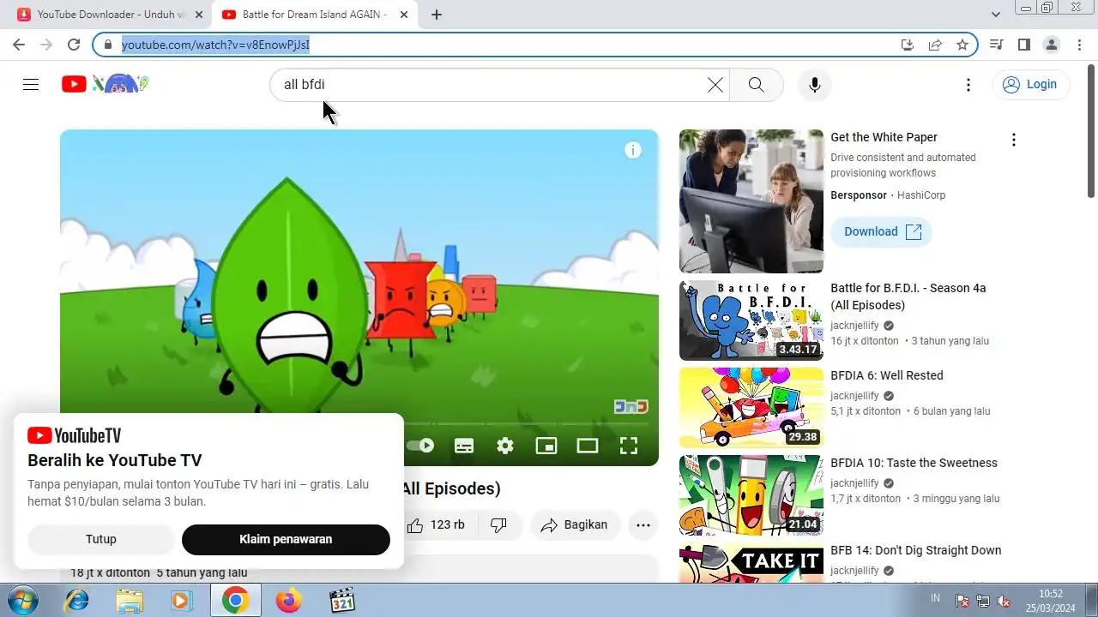1098x617 pixels.
Task: Open Battle for B.F.D.I. Season 4a video title
Action: (x=908, y=297)
